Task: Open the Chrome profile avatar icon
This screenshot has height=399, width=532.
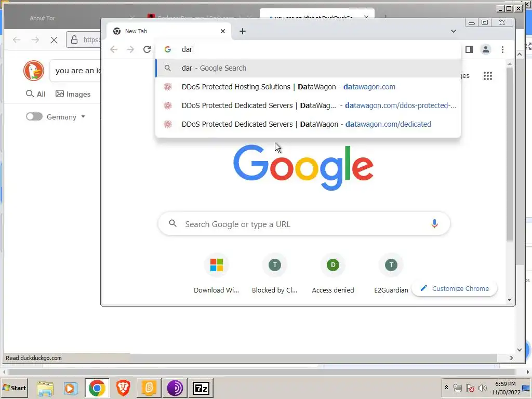Action: tap(486, 49)
